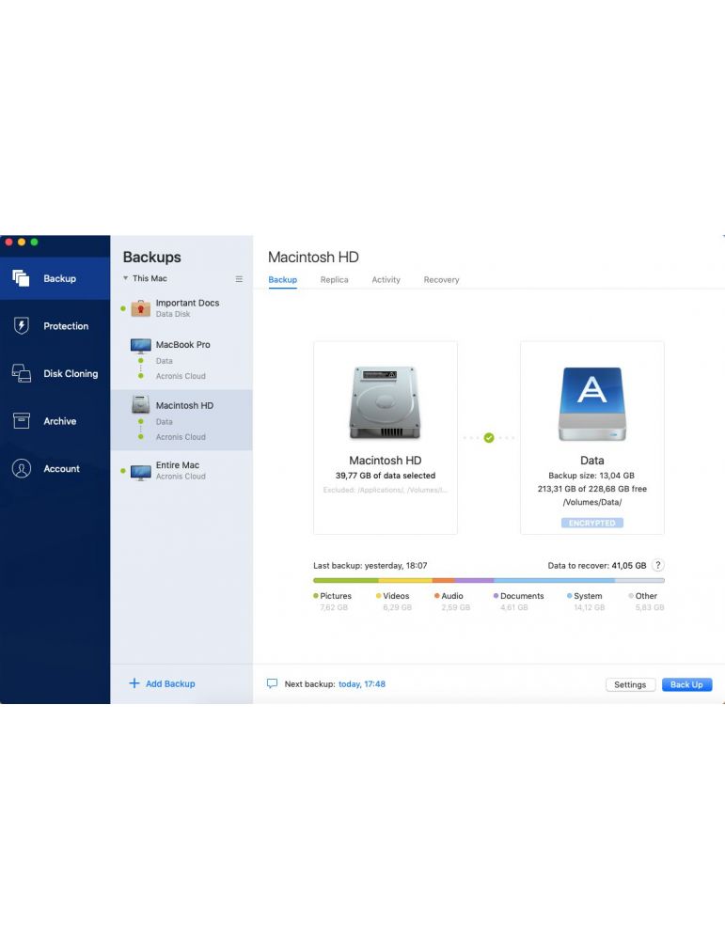725x940 pixels.
Task: Click the 39,77 GB of data selected text
Action: (385, 476)
